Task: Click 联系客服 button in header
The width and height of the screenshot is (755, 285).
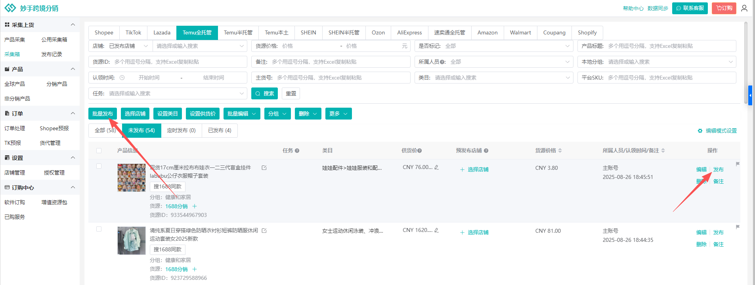Action: pyautogui.click(x=690, y=8)
